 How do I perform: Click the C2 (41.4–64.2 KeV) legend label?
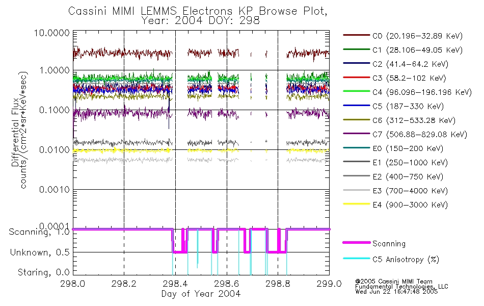point(410,64)
